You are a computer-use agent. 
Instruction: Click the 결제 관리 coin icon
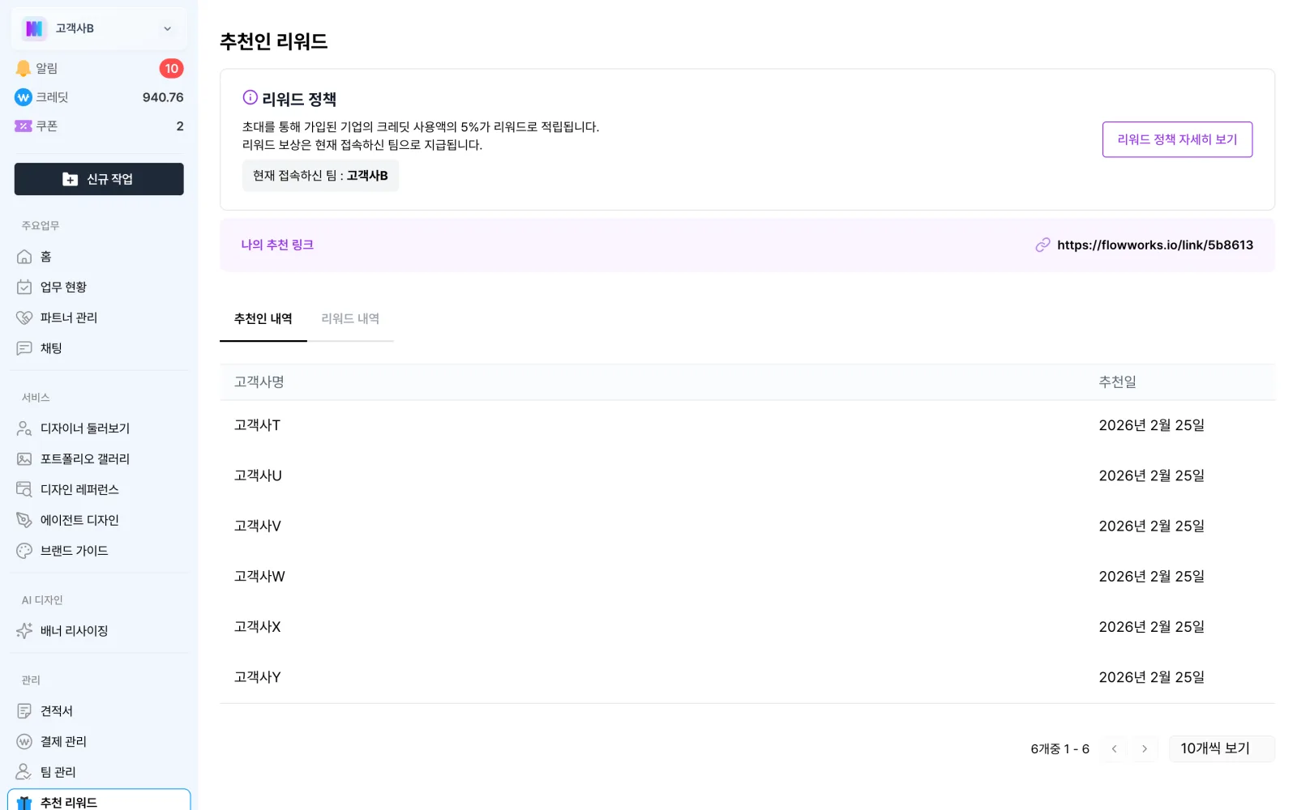pos(24,742)
